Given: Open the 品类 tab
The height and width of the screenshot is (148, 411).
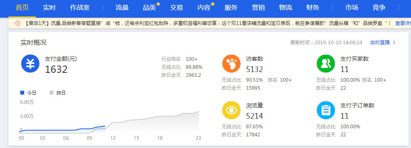Looking at the screenshot, I should click(x=149, y=8).
